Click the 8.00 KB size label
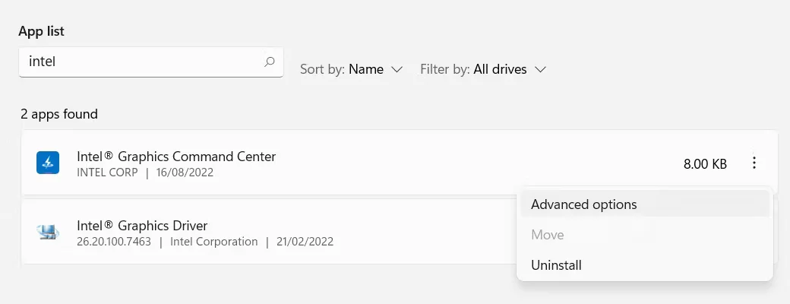This screenshot has width=790, height=304. pyautogui.click(x=705, y=163)
